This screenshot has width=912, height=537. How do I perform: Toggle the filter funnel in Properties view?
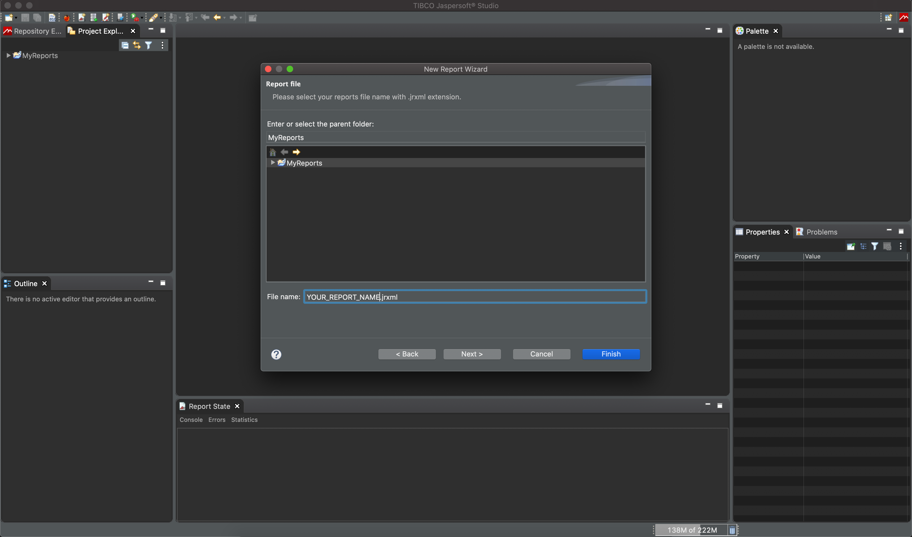pyautogui.click(x=875, y=247)
